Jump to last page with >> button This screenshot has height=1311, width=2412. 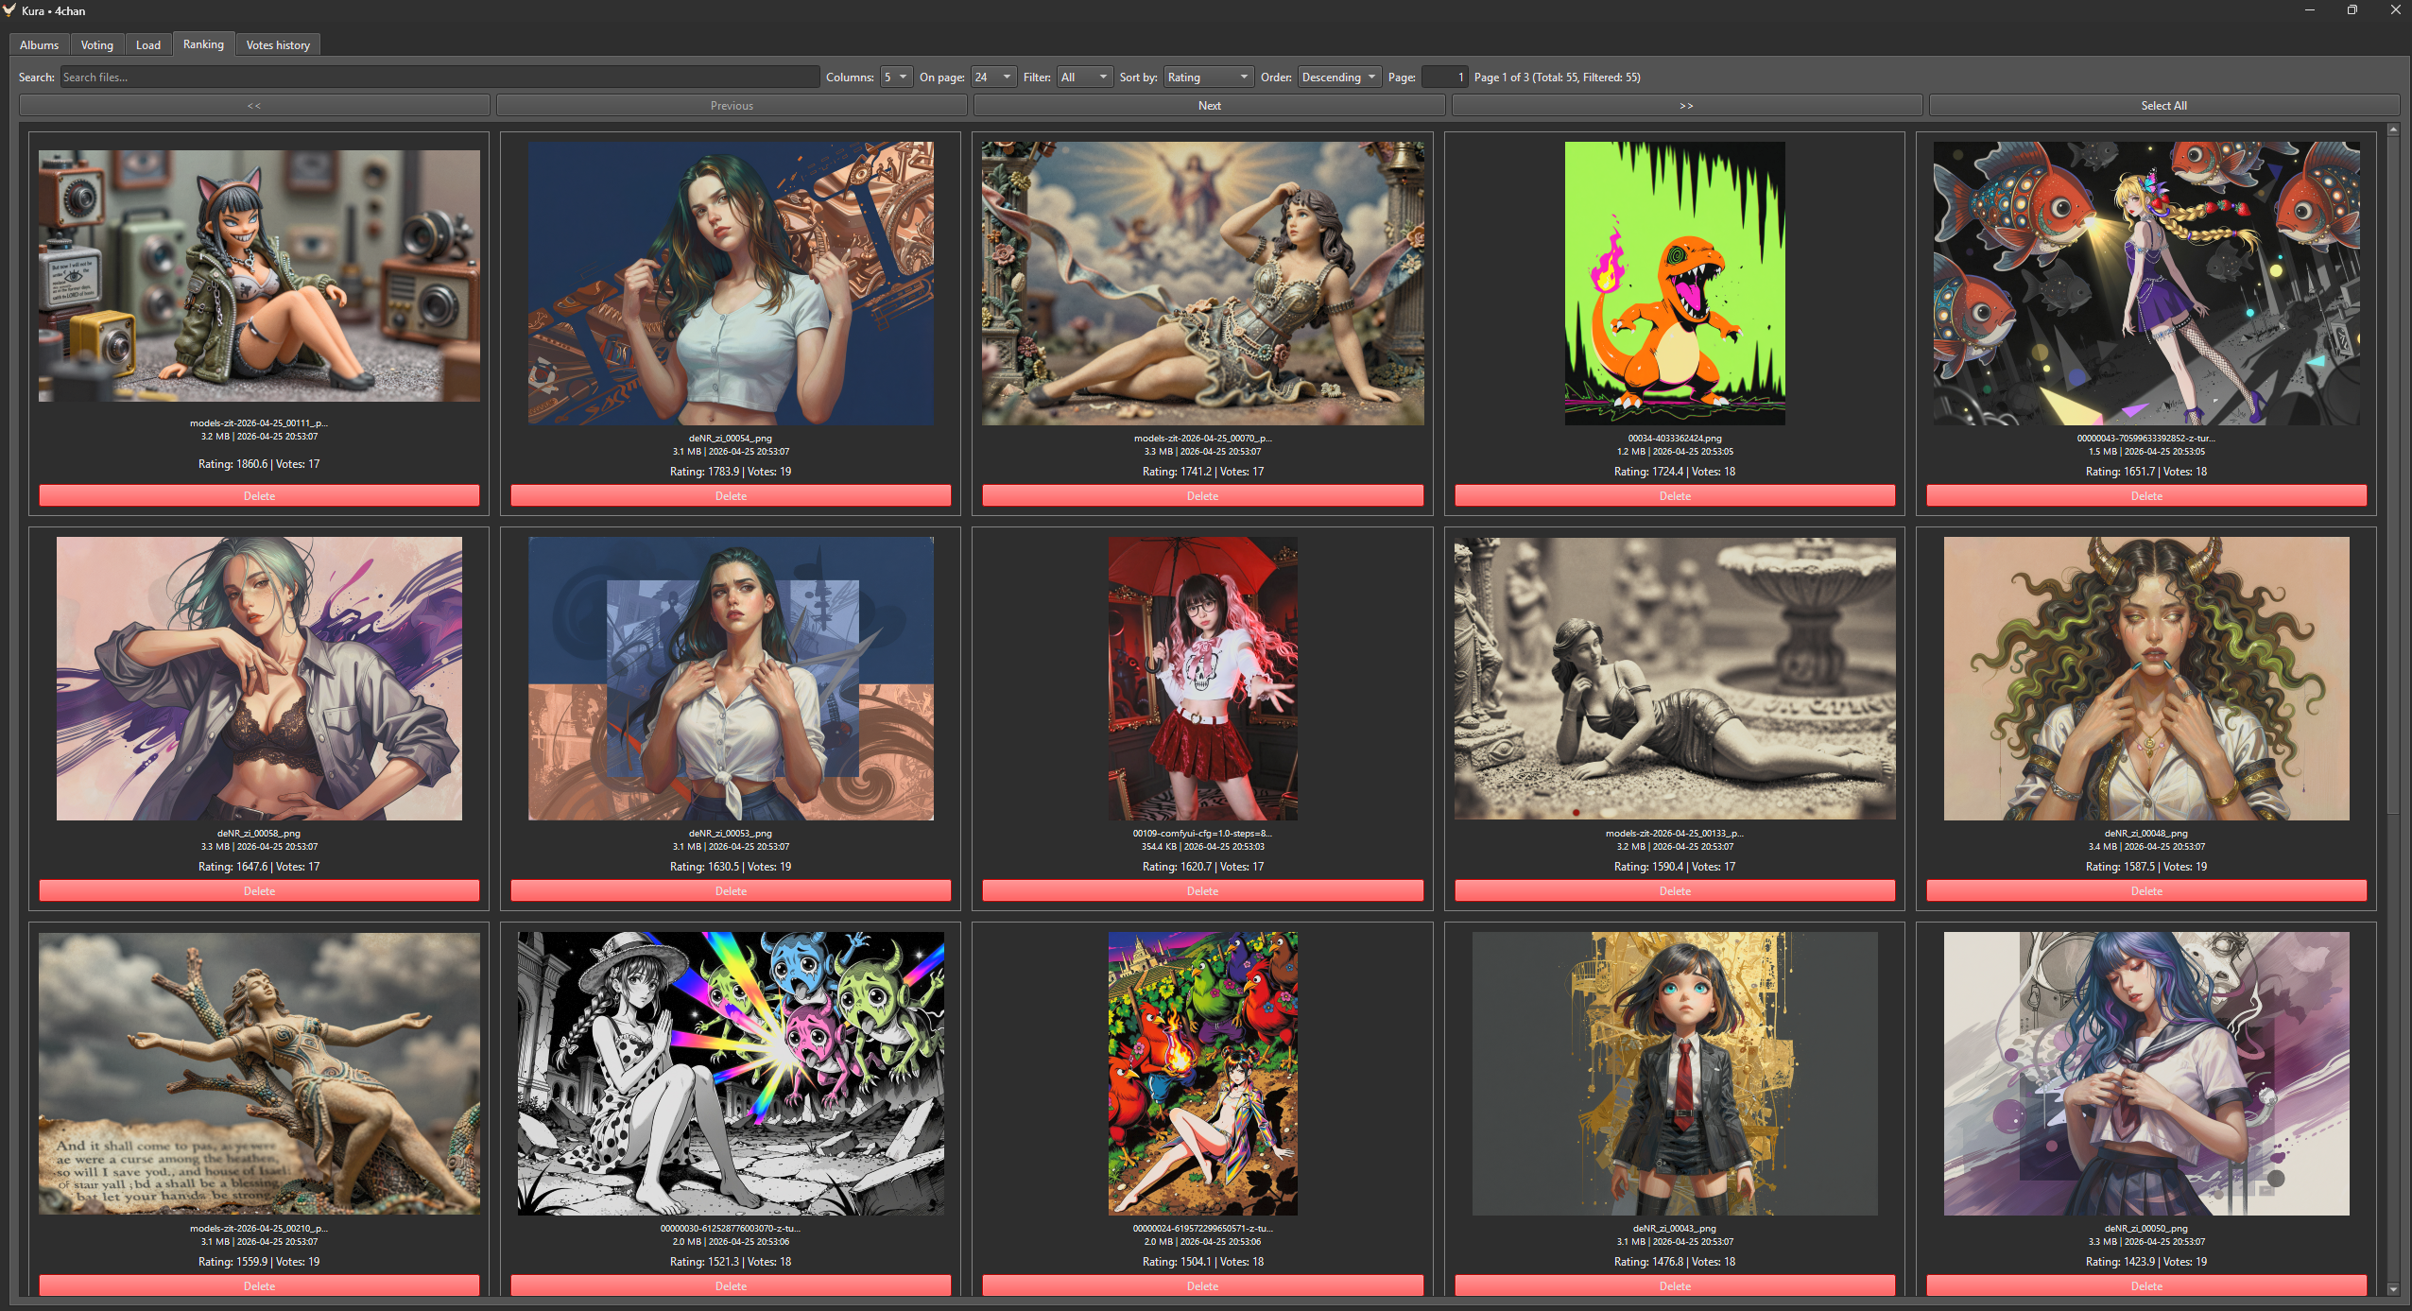click(1686, 106)
